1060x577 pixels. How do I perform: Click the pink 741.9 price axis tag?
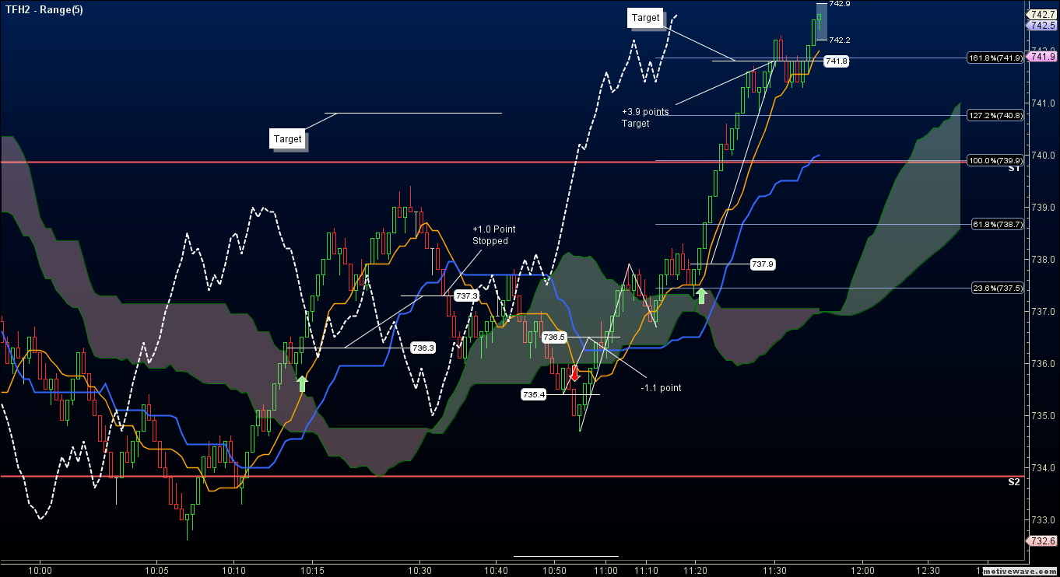click(1042, 56)
